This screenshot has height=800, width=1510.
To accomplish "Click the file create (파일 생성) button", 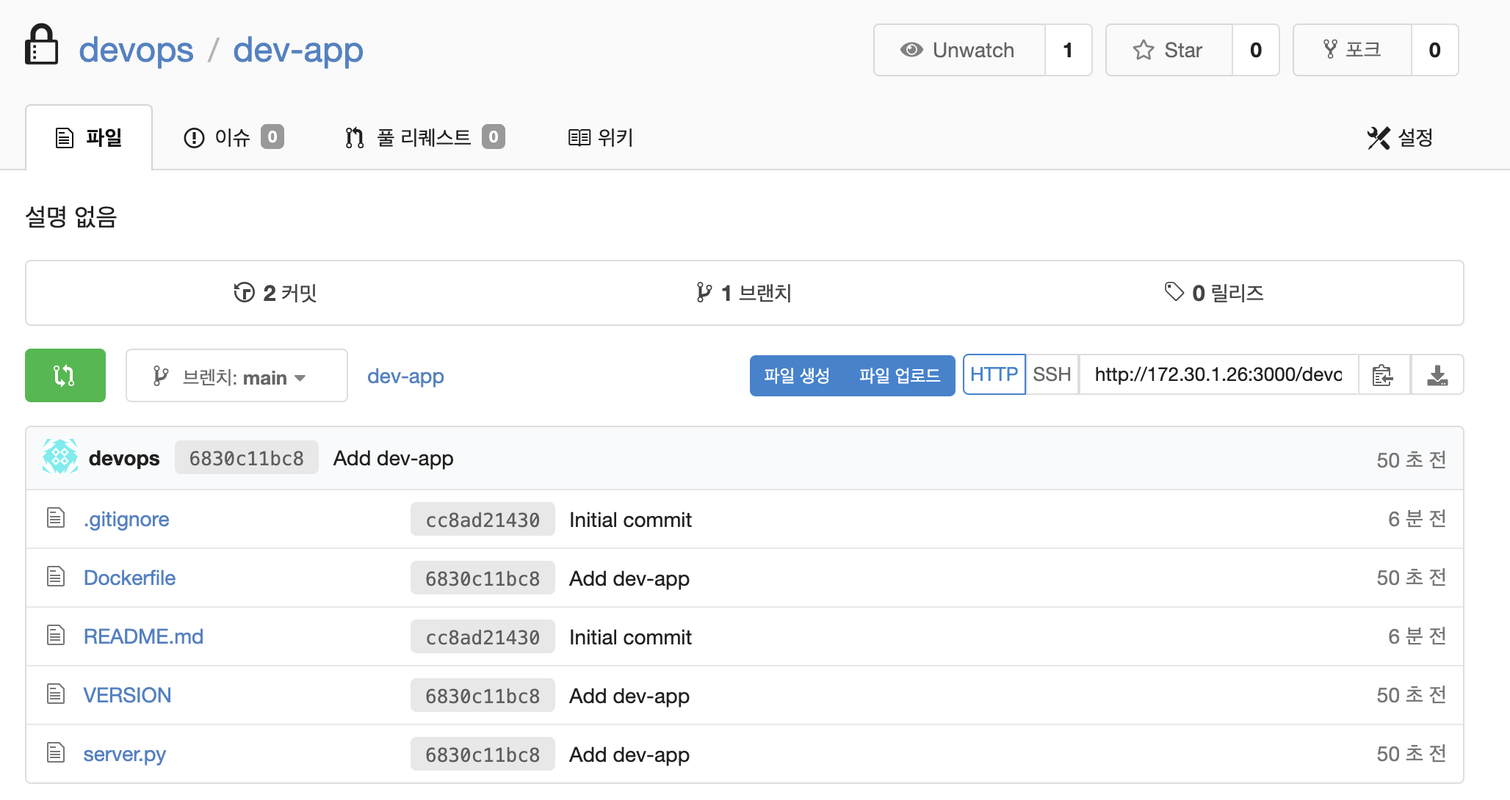I will click(797, 376).
